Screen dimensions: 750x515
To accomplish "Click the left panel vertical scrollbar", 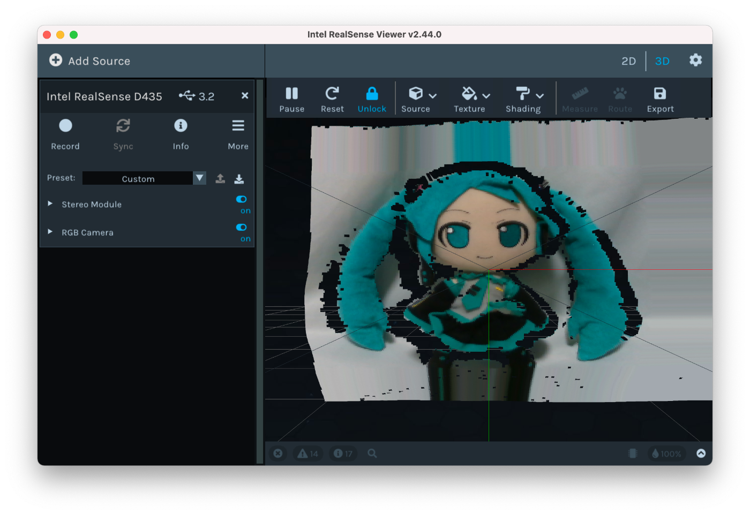I will point(260,271).
